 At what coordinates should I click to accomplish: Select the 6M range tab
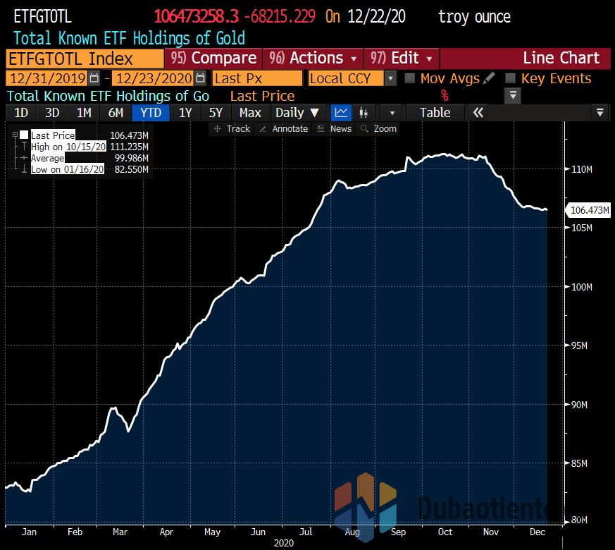pyautogui.click(x=116, y=113)
